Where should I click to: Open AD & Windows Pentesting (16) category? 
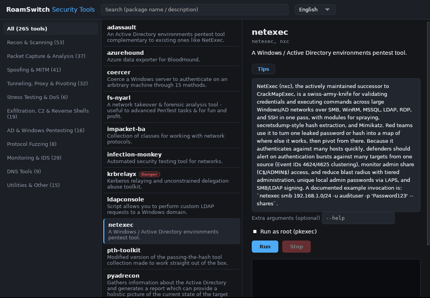tap(51, 131)
